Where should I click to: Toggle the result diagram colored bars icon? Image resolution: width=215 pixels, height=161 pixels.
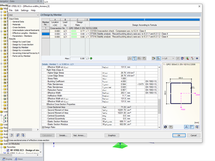pyautogui.click(x=159, y=58)
